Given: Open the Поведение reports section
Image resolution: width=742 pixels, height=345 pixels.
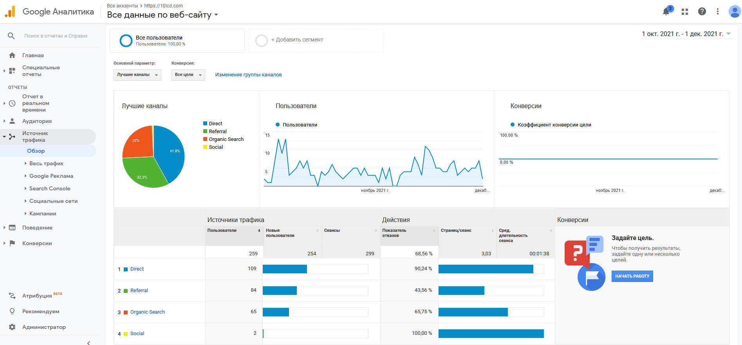Looking at the screenshot, I should [37, 228].
